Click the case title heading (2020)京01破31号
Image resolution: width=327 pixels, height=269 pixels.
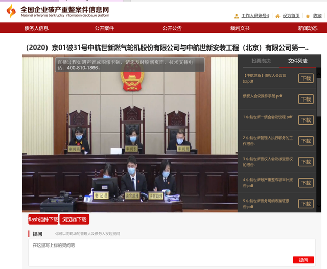[x=167, y=47]
